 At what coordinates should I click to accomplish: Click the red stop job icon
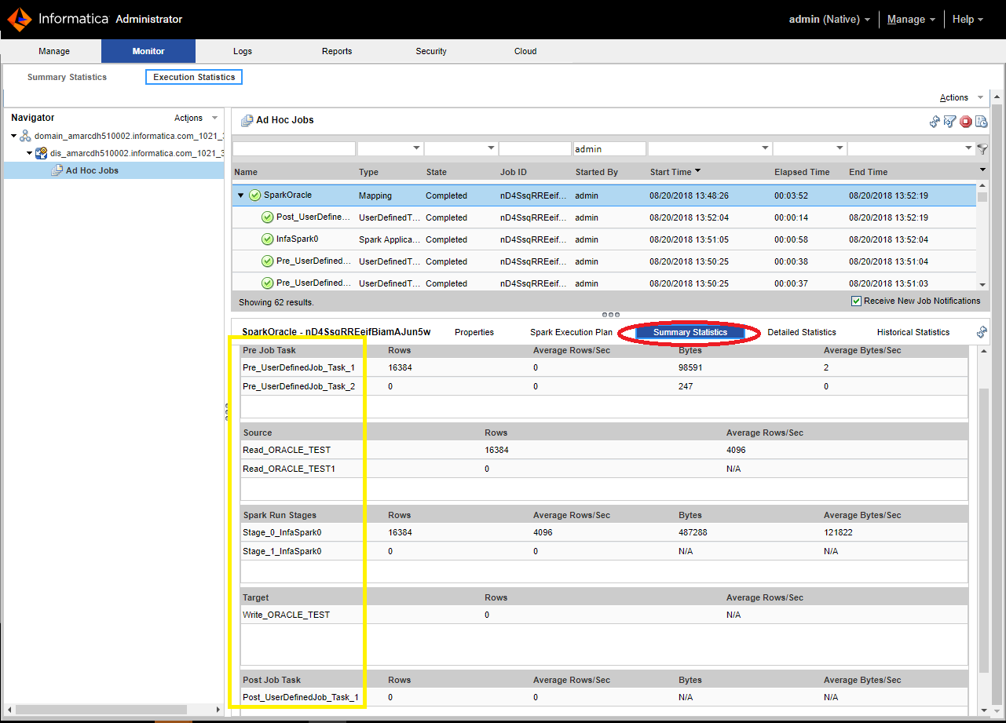pos(965,122)
